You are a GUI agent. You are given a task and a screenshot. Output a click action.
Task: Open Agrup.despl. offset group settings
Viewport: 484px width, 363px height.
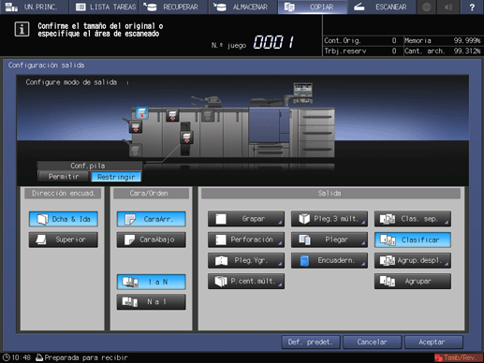coord(413,260)
